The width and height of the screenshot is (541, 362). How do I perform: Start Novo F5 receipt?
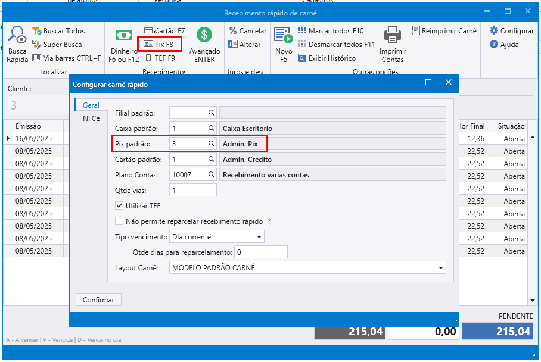click(284, 45)
